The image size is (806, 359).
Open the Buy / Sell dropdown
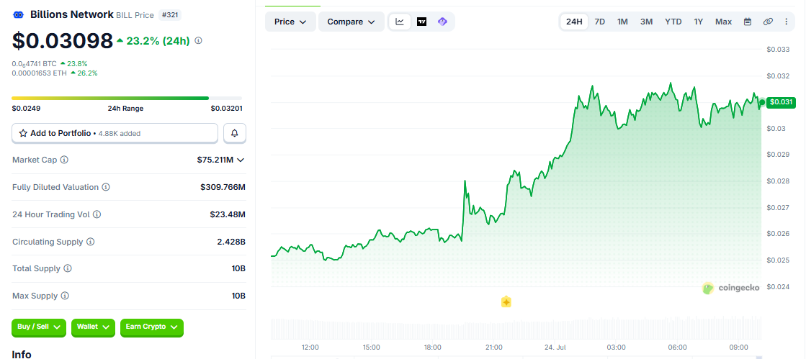39,327
